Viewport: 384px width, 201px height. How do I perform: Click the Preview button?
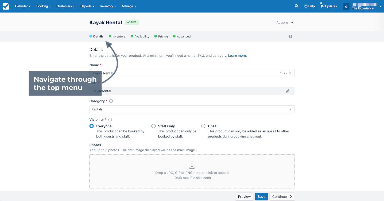coord(244,197)
